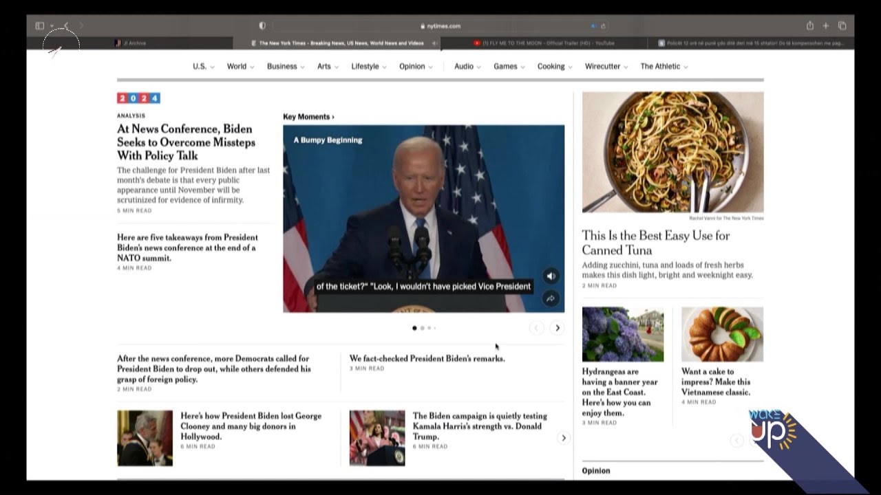
Task: Share the video with the arrow icon
Action: [x=551, y=298]
